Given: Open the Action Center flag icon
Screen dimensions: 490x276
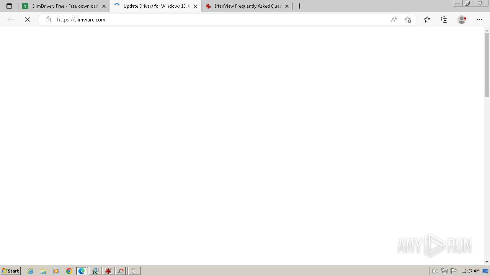Looking at the screenshot, I should (454, 271).
